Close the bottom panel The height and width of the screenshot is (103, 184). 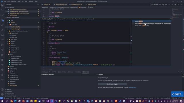click(x=181, y=72)
